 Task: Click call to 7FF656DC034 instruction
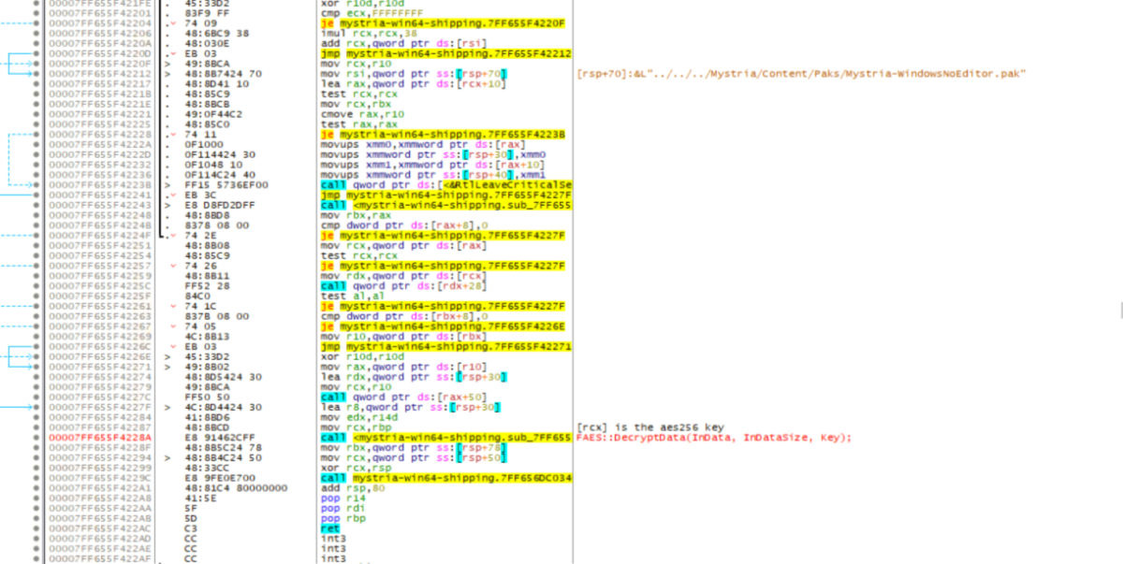click(445, 478)
